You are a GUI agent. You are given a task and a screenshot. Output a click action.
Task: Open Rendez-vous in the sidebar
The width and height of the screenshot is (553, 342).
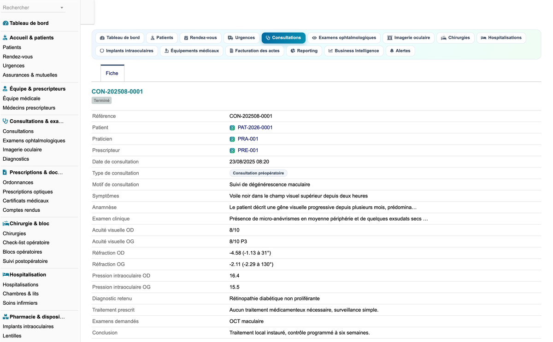[18, 57]
